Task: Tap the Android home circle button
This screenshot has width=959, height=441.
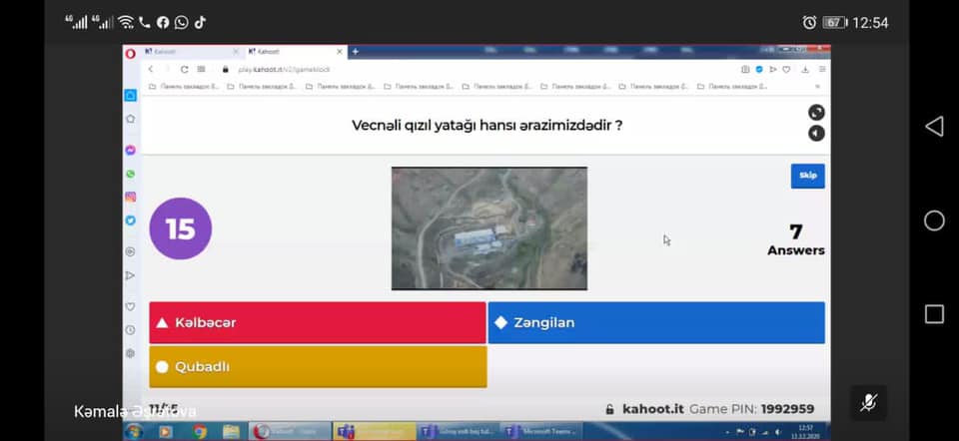Action: tap(934, 220)
